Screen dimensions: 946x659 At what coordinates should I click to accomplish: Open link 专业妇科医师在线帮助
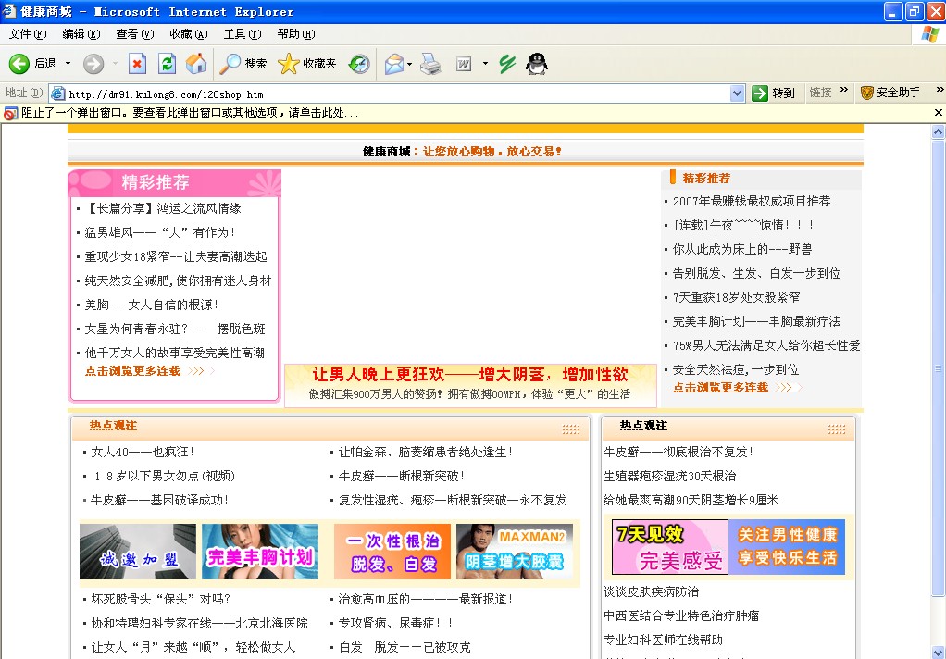tap(663, 640)
